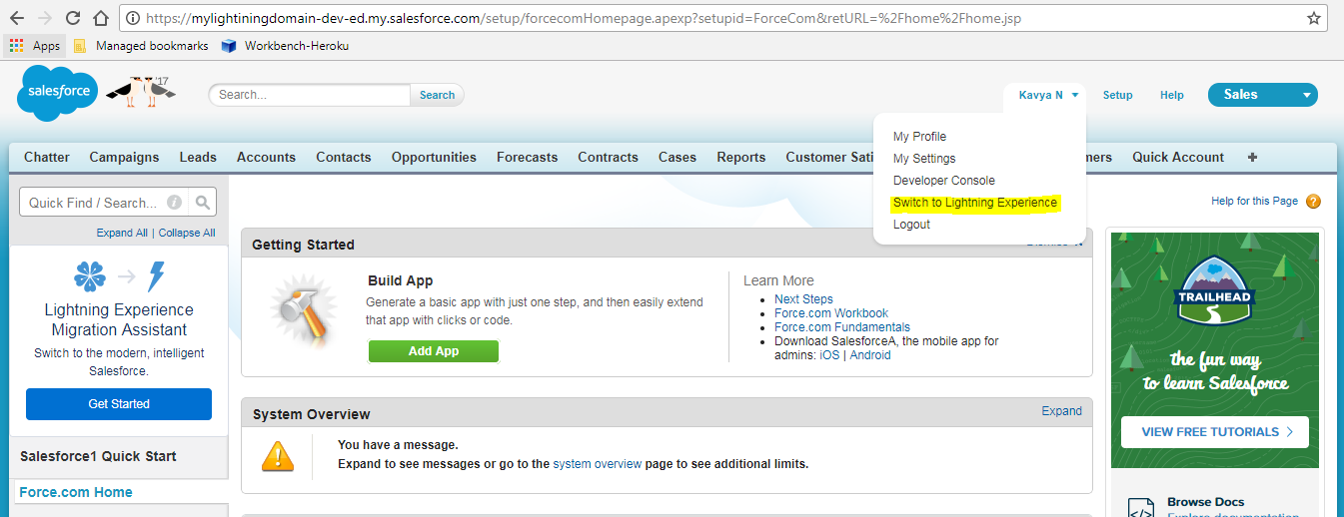
Task: Open the Leads tab
Action: 198,157
